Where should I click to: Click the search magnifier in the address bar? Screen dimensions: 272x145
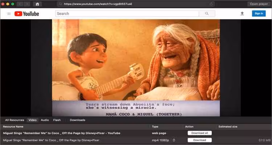pos(60,4)
